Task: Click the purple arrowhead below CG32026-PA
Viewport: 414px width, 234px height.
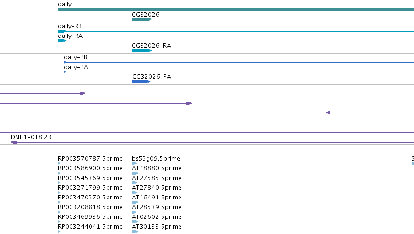Action: (x=189, y=103)
